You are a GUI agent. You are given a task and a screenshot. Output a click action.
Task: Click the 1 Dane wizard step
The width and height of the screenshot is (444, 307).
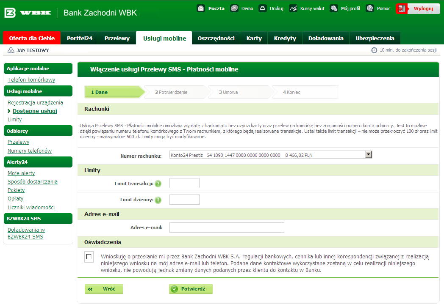pyautogui.click(x=115, y=92)
